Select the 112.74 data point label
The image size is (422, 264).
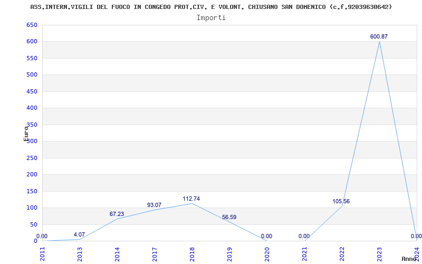pos(191,199)
